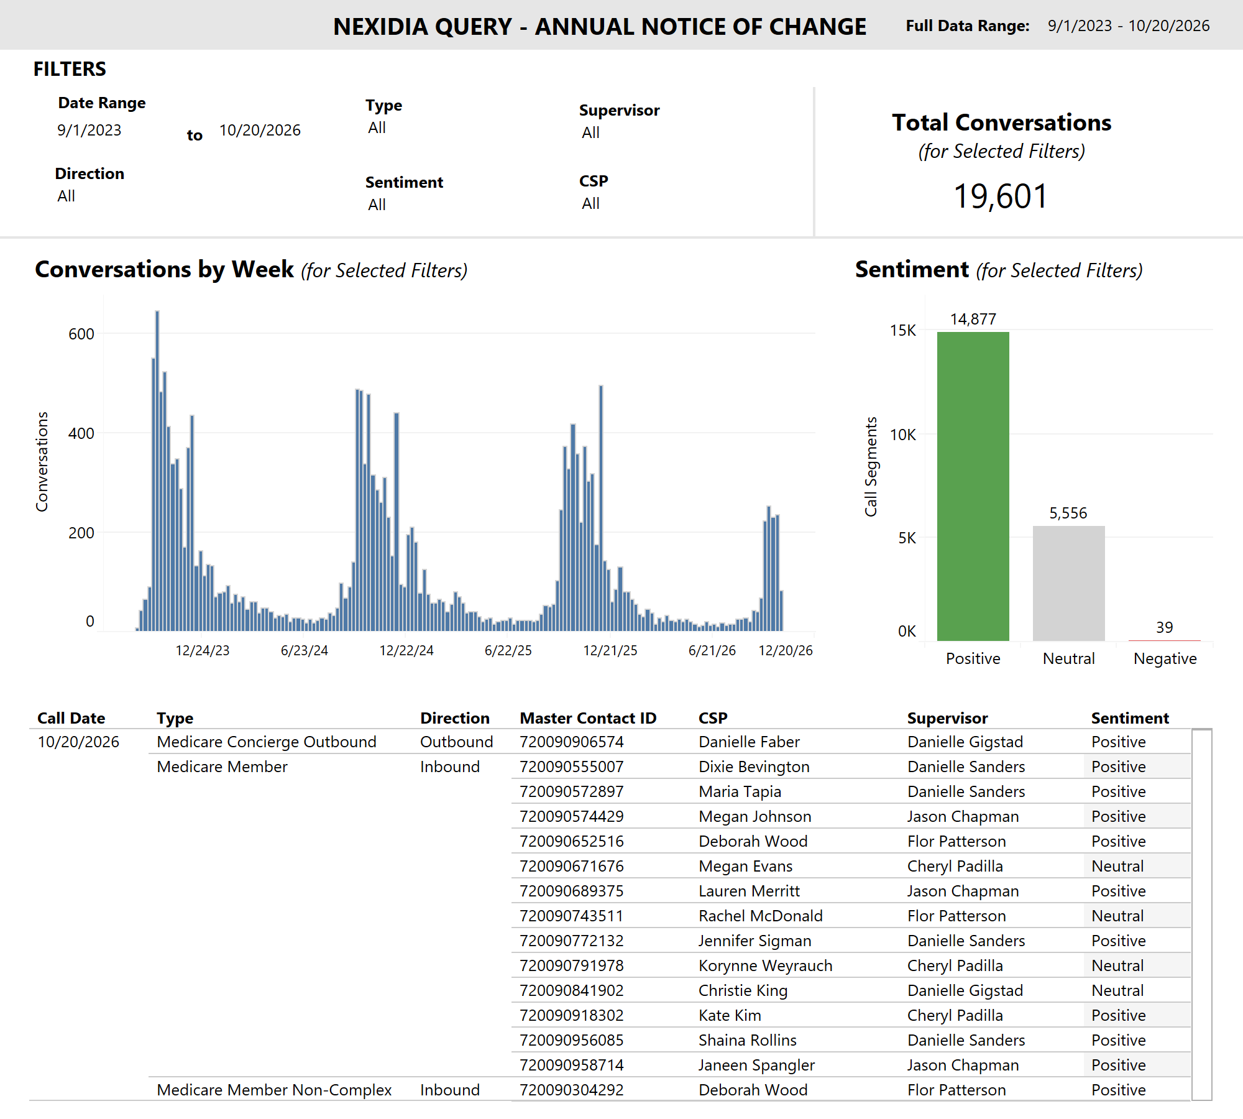The width and height of the screenshot is (1243, 1119).
Task: Select Medicare Member Non-Complex type cell
Action: tap(274, 1090)
